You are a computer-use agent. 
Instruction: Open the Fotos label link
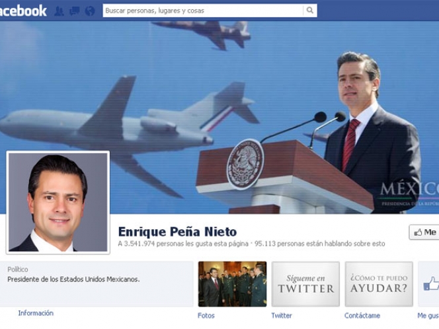[206, 316]
